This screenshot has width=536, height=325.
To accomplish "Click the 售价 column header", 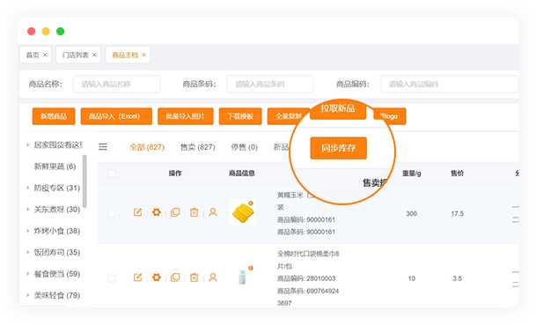I will 458,174.
